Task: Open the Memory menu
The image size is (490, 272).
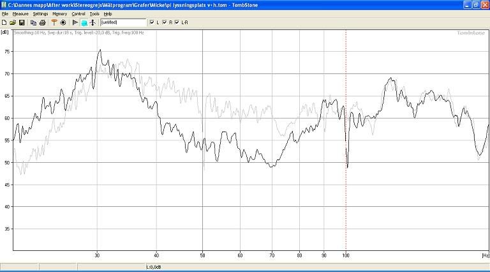Action: coord(59,13)
